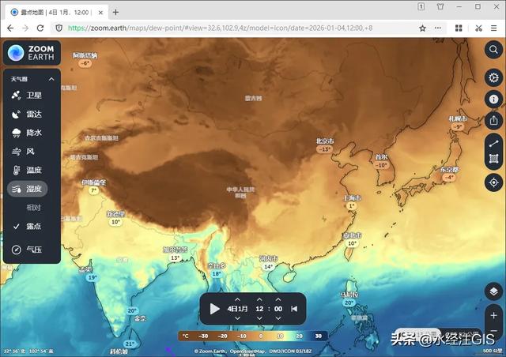Select the wind (风) layer
Image resolution: width=506 pixels, height=357 pixels.
(x=23, y=151)
